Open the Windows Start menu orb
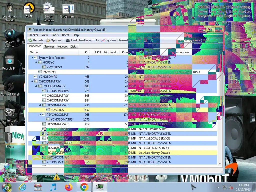Screen dimensions: 256x192 [6, 187]
